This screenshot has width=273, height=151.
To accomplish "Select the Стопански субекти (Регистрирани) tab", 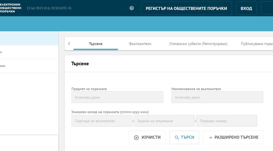I will [x=198, y=44].
